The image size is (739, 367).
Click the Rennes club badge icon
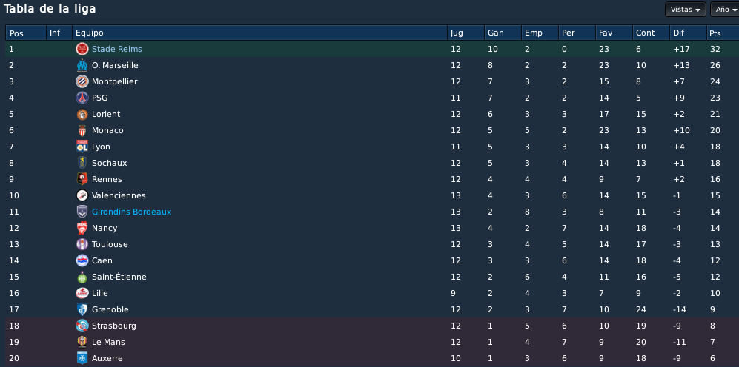[82, 179]
